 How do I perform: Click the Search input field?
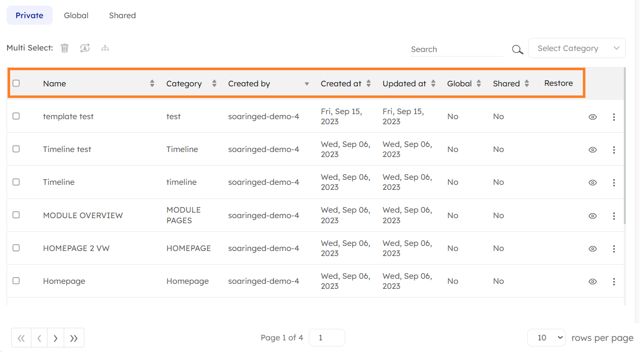tap(456, 49)
